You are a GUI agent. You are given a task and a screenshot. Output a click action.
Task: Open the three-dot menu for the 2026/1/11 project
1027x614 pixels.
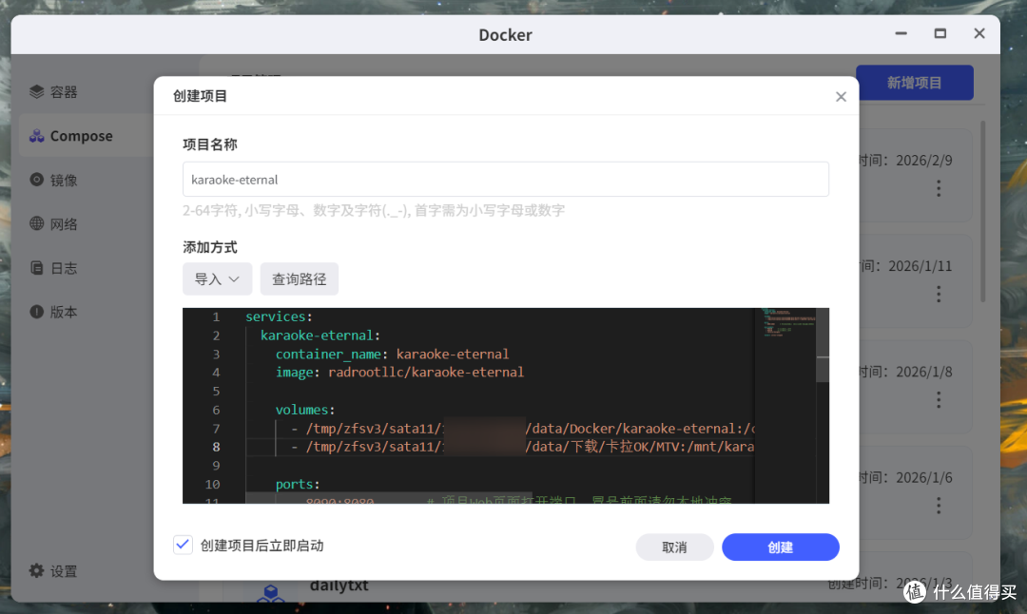point(939,294)
